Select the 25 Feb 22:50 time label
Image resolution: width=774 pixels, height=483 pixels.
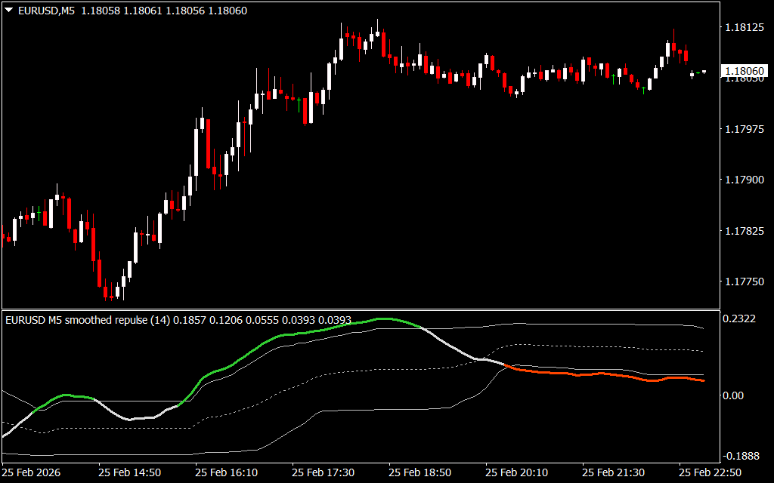(709, 472)
